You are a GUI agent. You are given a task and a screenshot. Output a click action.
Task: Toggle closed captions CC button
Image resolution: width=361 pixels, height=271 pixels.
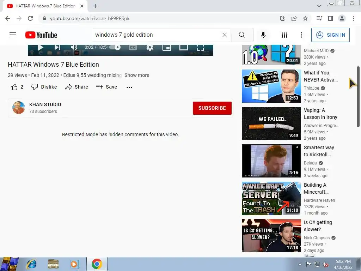tap(133, 48)
